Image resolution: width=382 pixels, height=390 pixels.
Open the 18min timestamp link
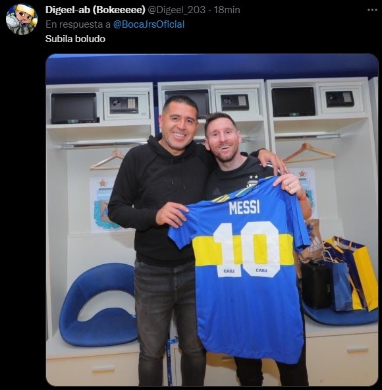pyautogui.click(x=227, y=10)
